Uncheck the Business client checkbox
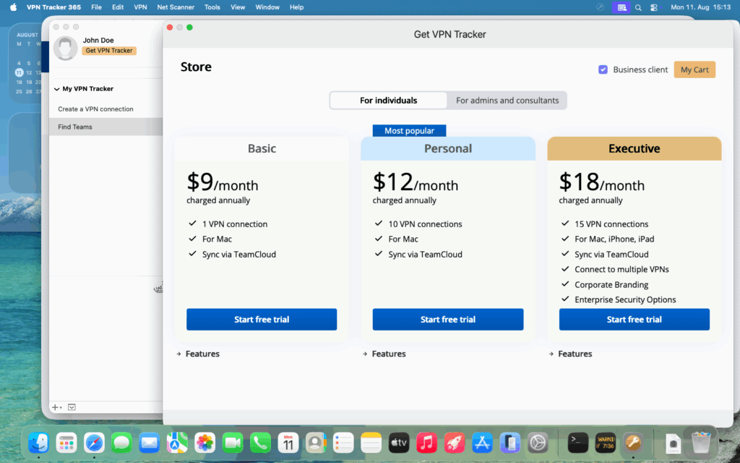 coord(603,69)
